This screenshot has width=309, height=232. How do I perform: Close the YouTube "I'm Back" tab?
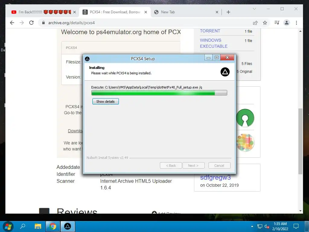pyautogui.click(x=75, y=12)
